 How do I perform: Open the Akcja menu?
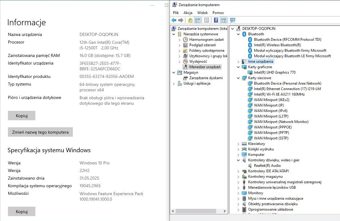[188, 13]
